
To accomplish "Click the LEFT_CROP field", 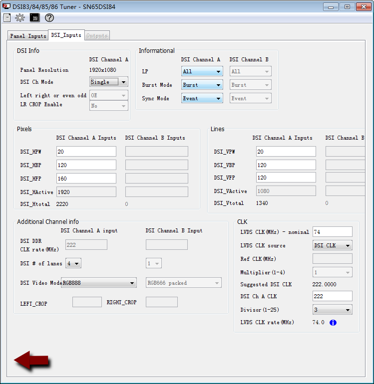I will (87, 302).
